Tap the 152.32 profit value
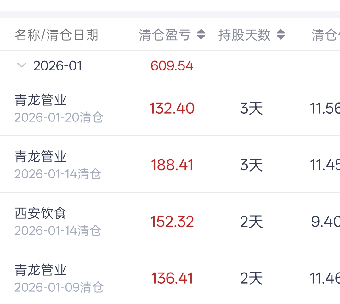Image resolution: width=340 pixels, height=304 pixels. 172,222
